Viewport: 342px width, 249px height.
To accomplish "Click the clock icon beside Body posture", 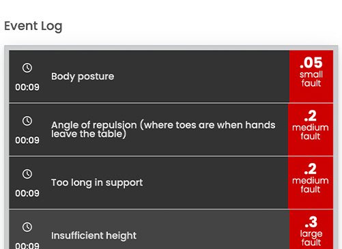I will pos(27,68).
